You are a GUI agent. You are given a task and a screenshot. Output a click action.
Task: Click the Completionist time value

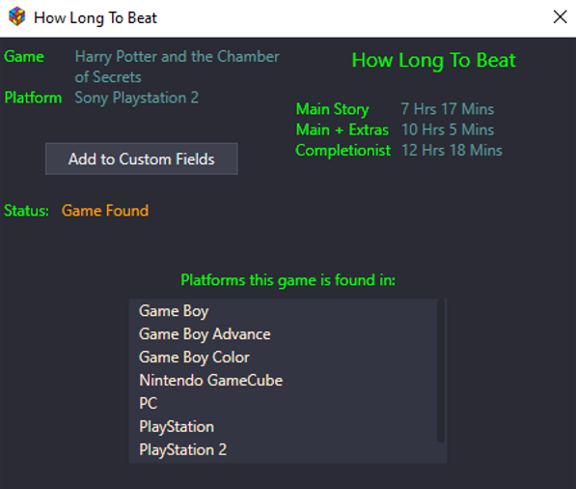point(452,150)
